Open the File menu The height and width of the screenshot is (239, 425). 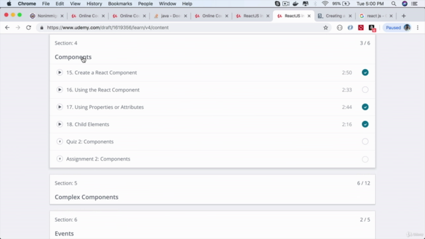(46, 4)
